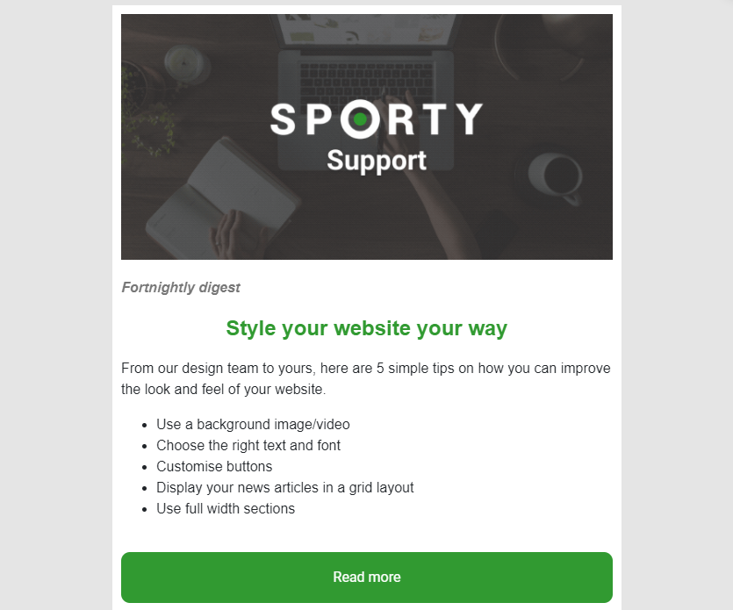This screenshot has height=610, width=733.
Task: Click the green dot inside the SPORTY logo
Action: [x=360, y=119]
